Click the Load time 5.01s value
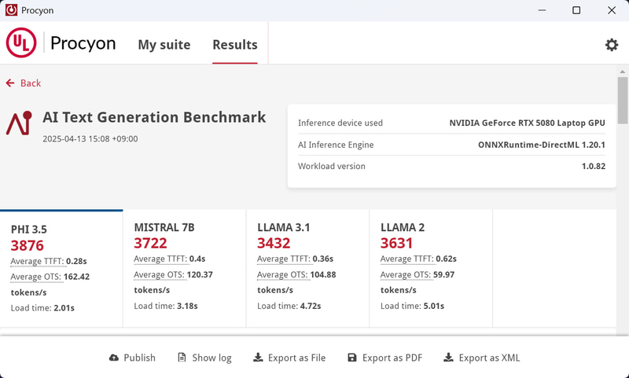Image resolution: width=629 pixels, height=378 pixels. pos(434,306)
